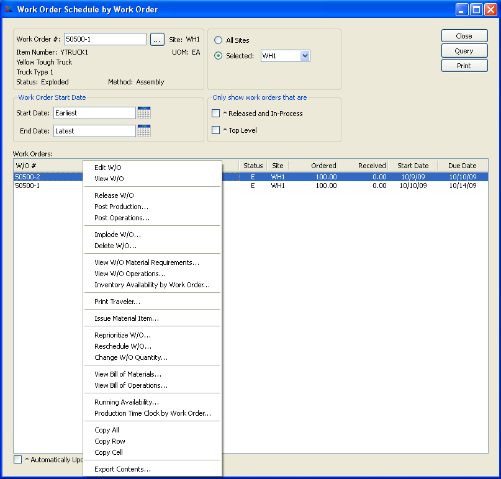Open Print Traveler from context menu
Image resolution: width=501 pixels, height=479 pixels.
(117, 302)
